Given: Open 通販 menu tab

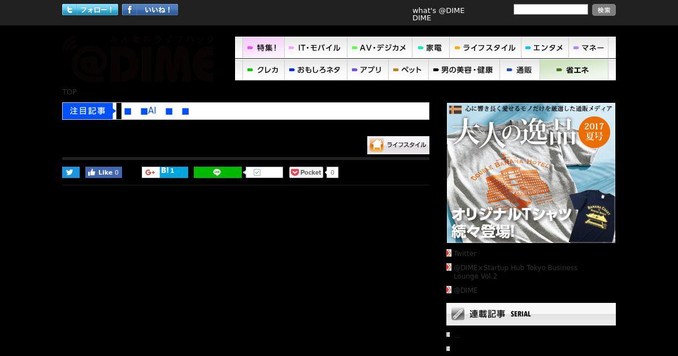Looking at the screenshot, I should point(520,70).
